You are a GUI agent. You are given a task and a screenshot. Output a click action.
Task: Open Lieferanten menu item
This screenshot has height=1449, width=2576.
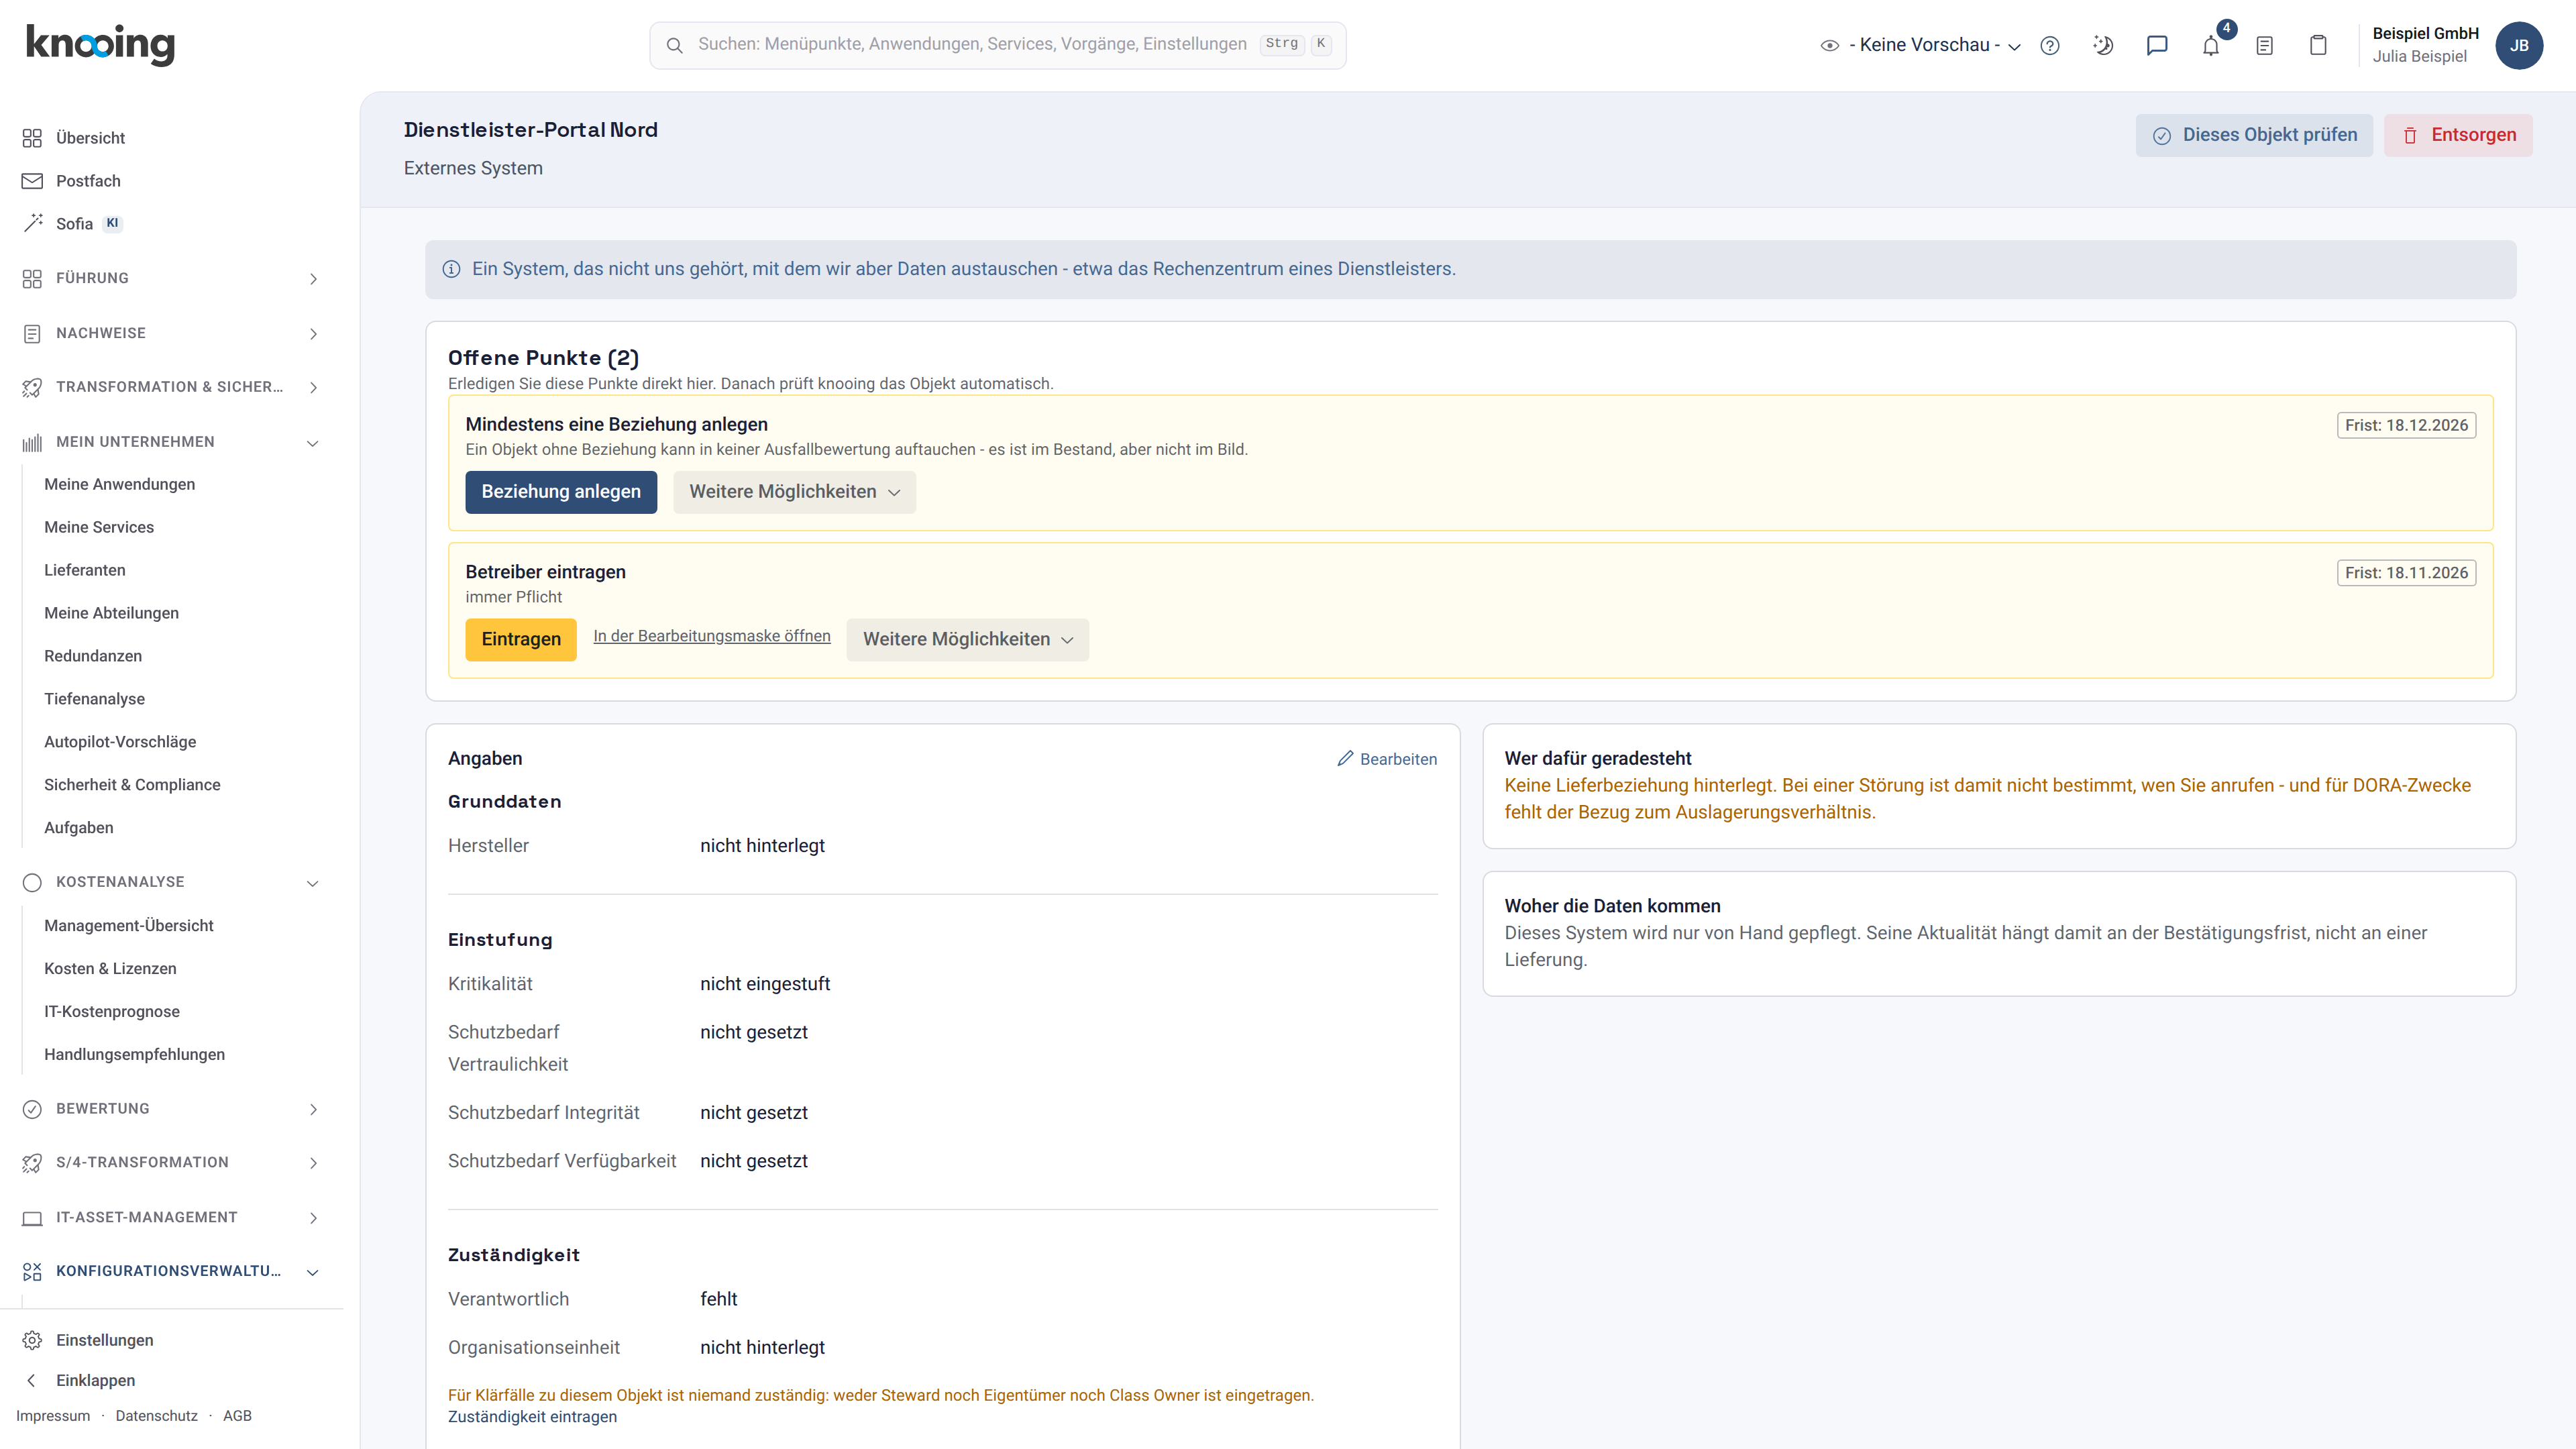tap(85, 570)
